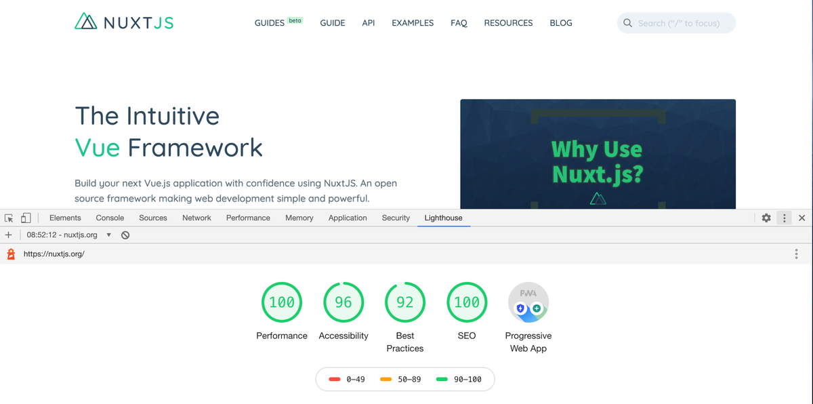Image resolution: width=813 pixels, height=404 pixels.
Task: Open DevTools settings gear
Action: point(766,218)
